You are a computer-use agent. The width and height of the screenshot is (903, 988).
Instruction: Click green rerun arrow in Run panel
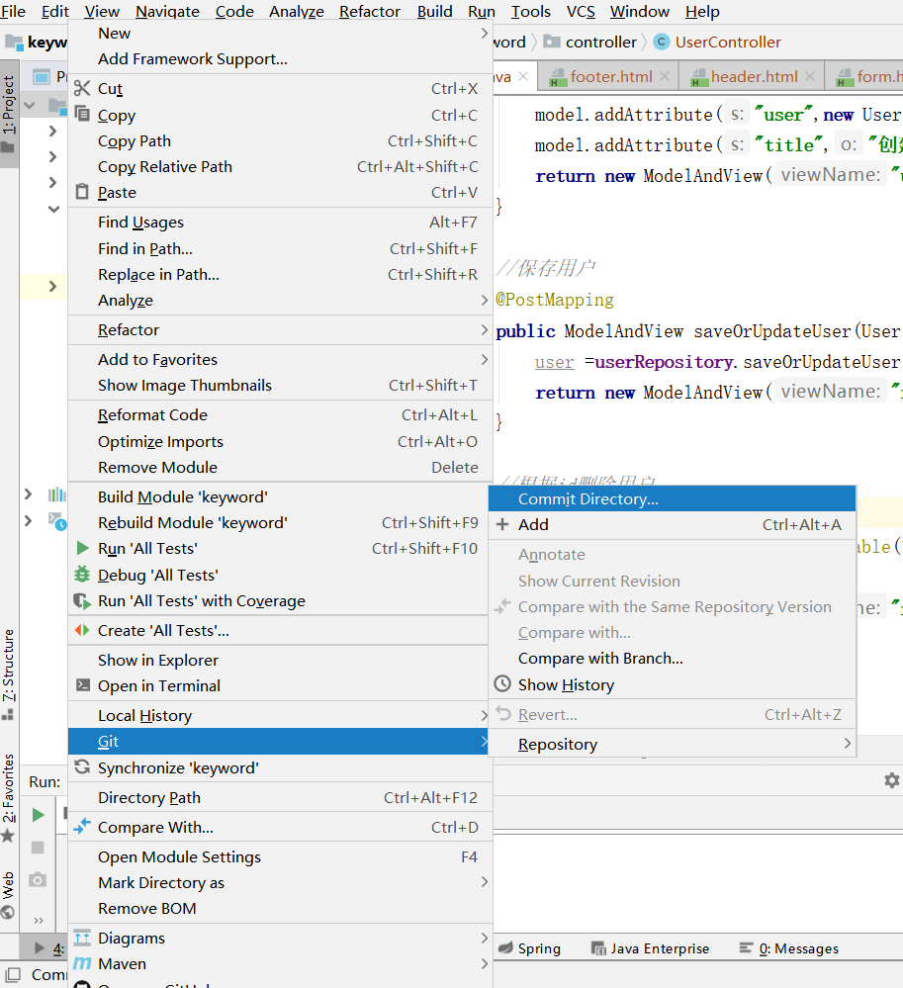click(x=38, y=815)
